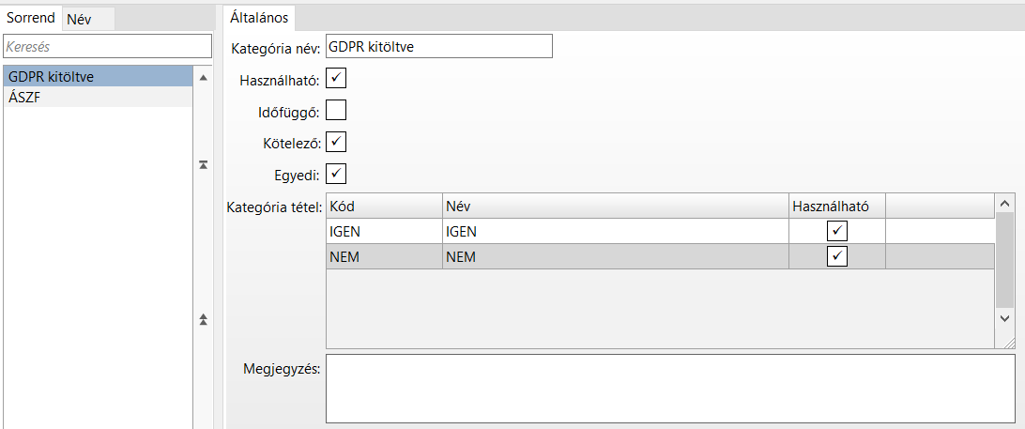This screenshot has height=429, width=1025.
Task: Click the move-to-top arrow icon
Action: click(203, 164)
